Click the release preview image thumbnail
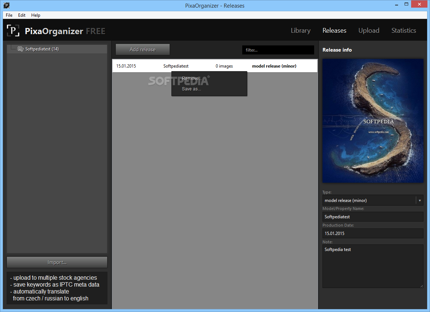The height and width of the screenshot is (312, 430). pos(373,121)
